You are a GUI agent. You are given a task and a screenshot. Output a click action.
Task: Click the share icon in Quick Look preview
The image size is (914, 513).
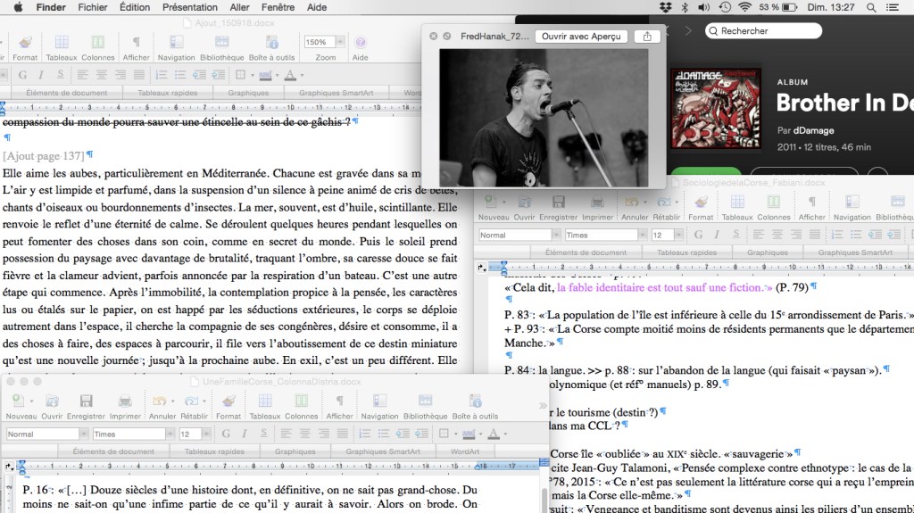click(647, 37)
